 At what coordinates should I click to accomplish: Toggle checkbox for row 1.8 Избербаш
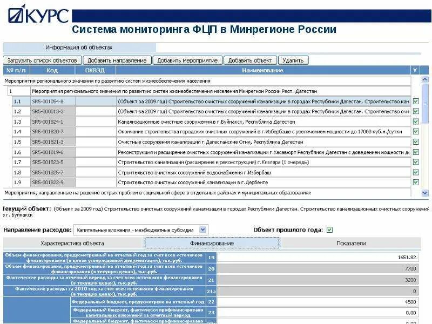pyautogui.click(x=416, y=172)
